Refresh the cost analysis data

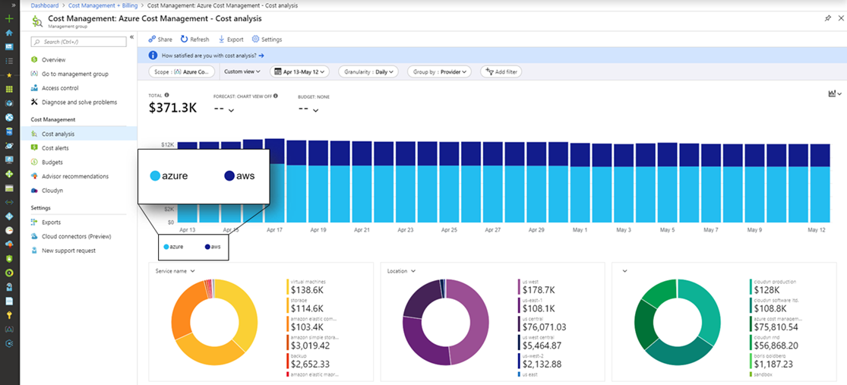[x=194, y=39]
